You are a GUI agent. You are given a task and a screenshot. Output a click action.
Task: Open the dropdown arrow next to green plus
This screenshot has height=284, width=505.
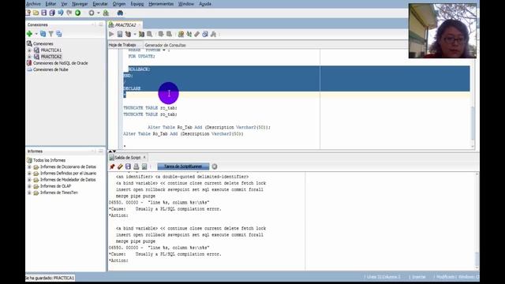coord(36,34)
